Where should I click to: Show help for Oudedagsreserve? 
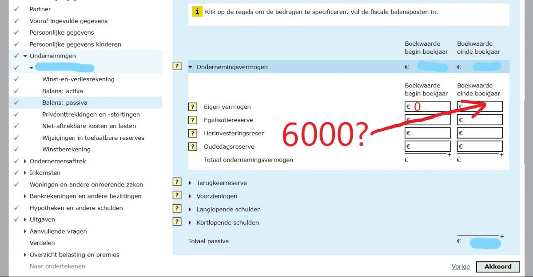pos(193,146)
